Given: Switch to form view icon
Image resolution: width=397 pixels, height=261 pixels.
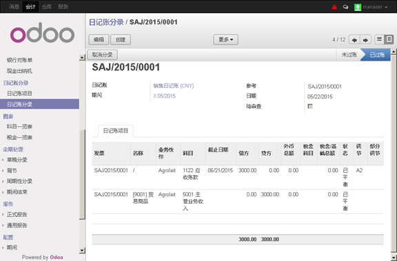Looking at the screenshot, I should pyautogui.click(x=389, y=39).
